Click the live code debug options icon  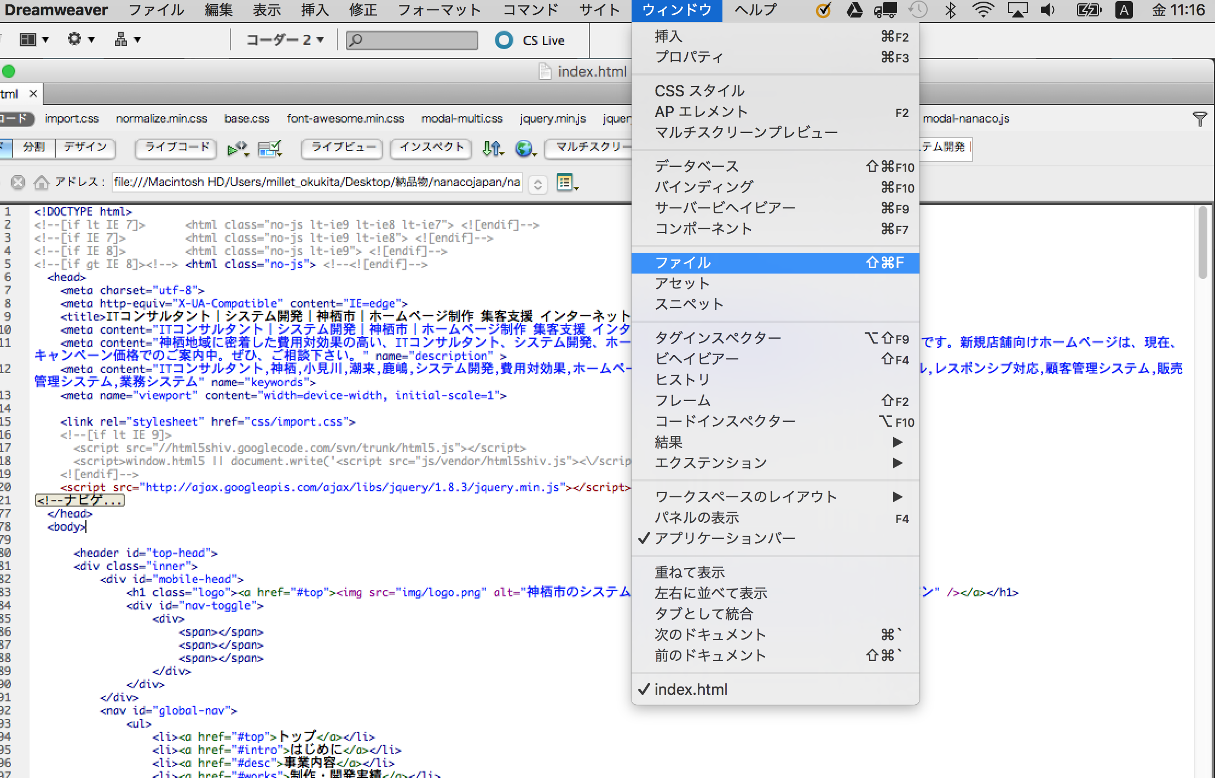pos(238,148)
